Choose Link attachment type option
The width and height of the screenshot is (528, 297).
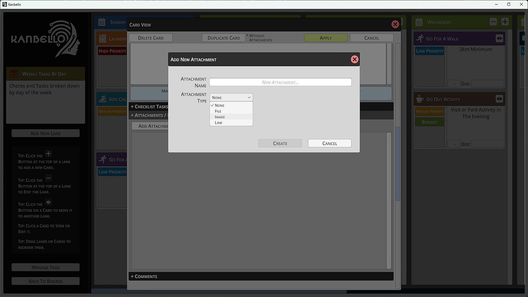click(219, 123)
